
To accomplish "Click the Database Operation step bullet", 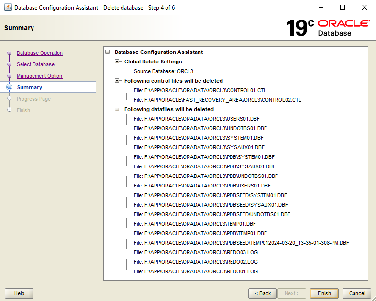I will (x=10, y=53).
